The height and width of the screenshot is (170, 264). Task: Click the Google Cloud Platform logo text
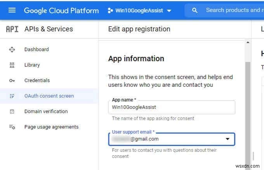(x=61, y=10)
